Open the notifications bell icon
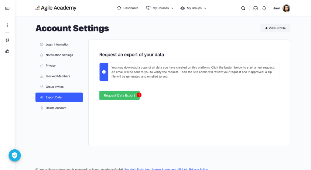This screenshot has height=170, width=311. point(264,8)
